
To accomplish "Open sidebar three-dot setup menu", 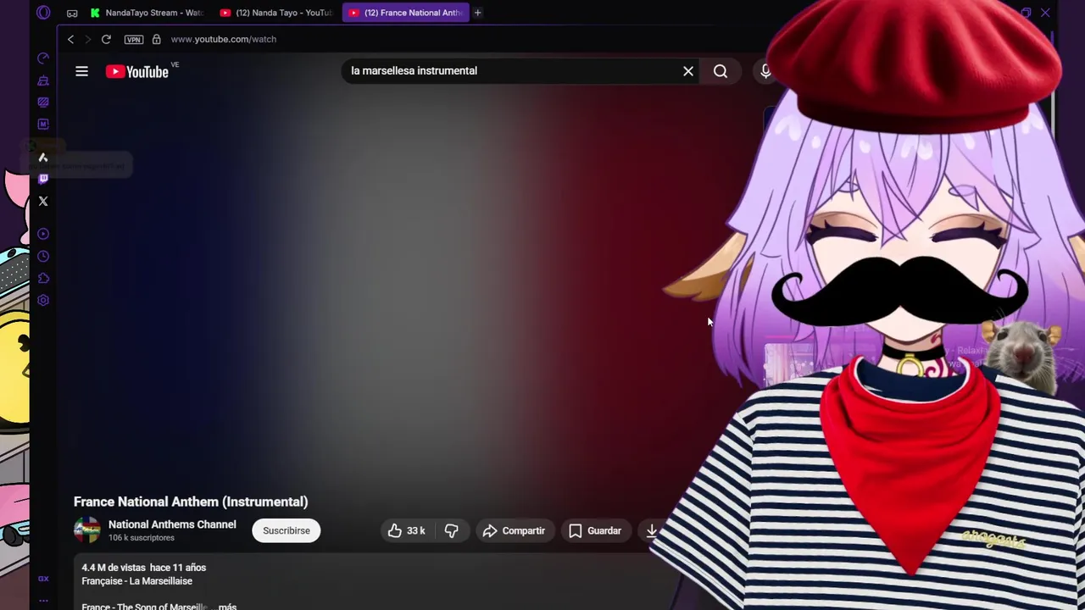I will click(43, 601).
